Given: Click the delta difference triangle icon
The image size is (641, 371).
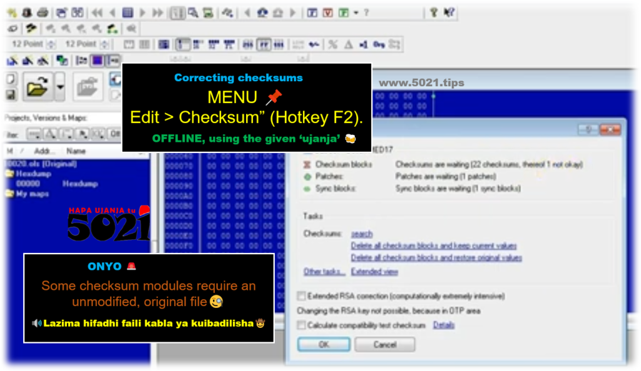Looking at the screenshot, I should click(348, 44).
